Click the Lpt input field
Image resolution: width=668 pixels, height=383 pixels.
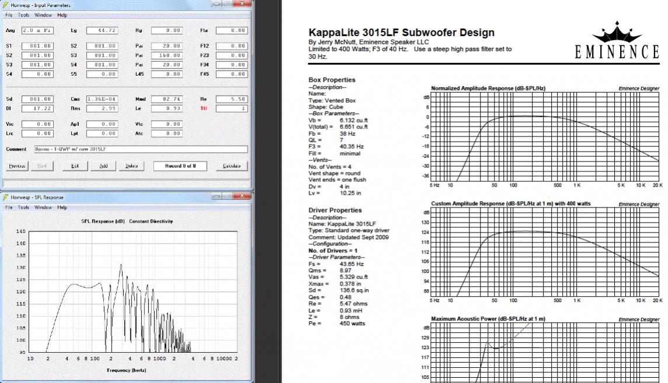pyautogui.click(x=102, y=133)
